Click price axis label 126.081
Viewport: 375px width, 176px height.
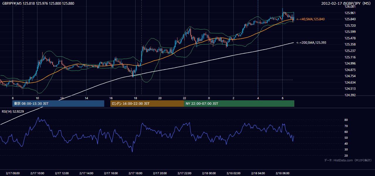350,6
